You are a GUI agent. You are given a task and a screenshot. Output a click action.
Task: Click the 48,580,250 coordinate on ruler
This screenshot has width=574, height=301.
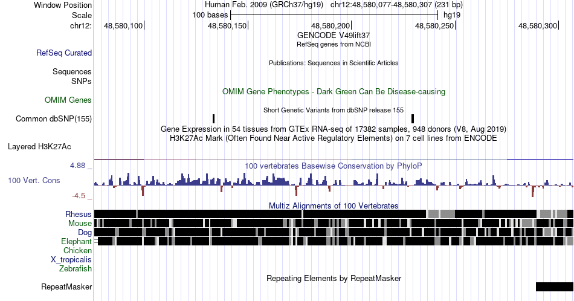click(x=434, y=25)
